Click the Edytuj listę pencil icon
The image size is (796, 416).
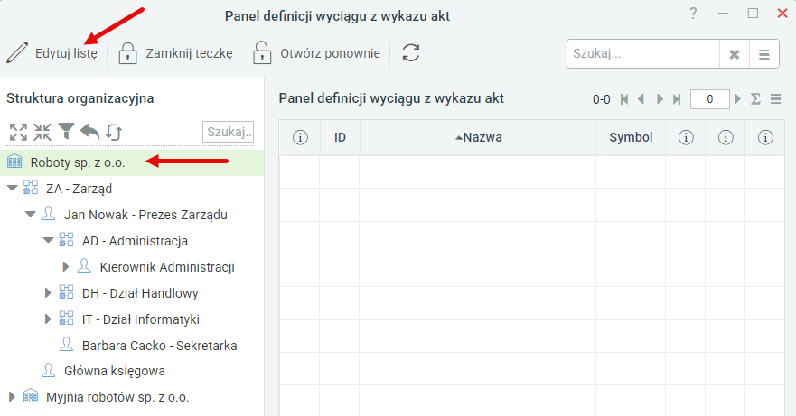click(17, 52)
